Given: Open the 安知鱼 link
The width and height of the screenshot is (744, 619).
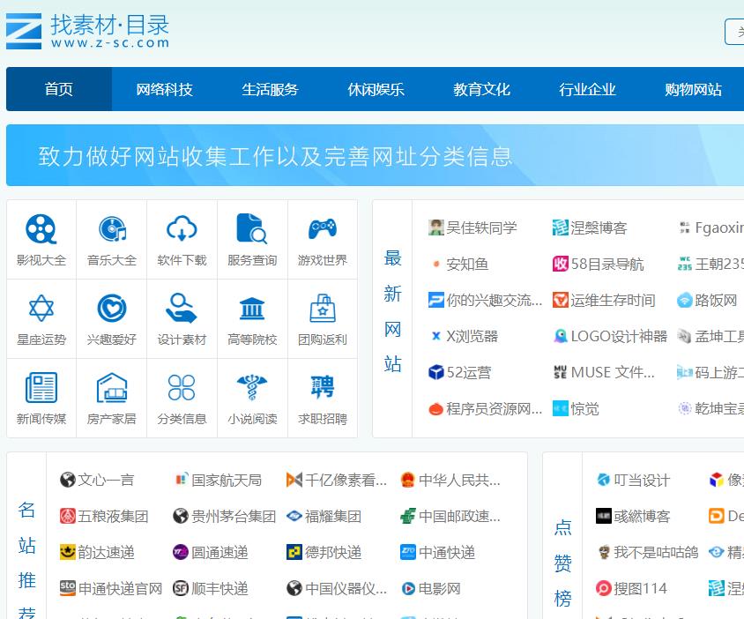Looking at the screenshot, I should (x=467, y=264).
